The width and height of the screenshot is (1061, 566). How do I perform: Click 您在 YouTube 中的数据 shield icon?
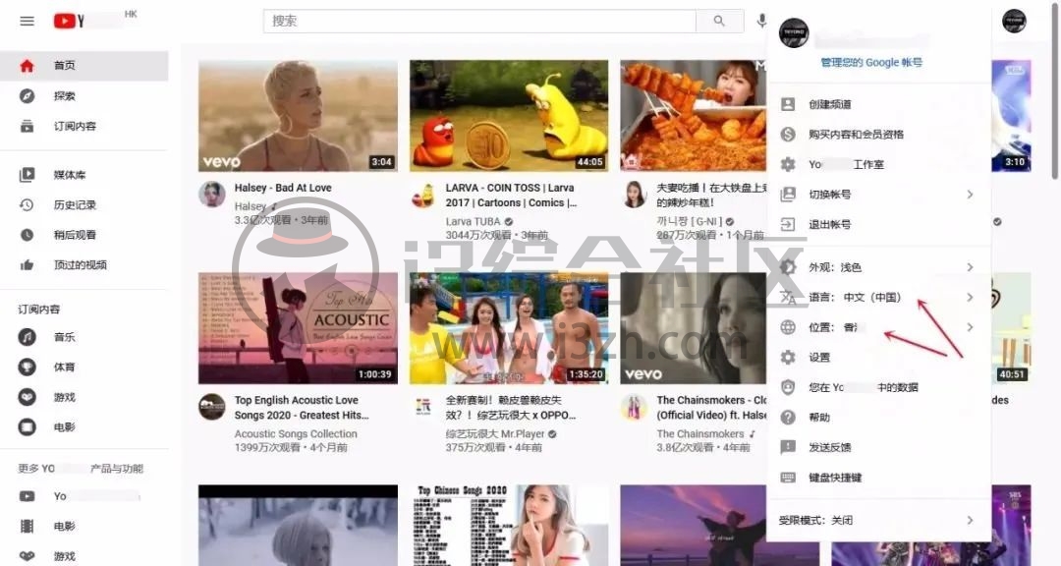click(x=788, y=387)
